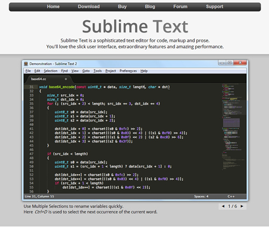This screenshot has height=227, width=269.
Task: Open the Find menu
Action: tap(65, 71)
